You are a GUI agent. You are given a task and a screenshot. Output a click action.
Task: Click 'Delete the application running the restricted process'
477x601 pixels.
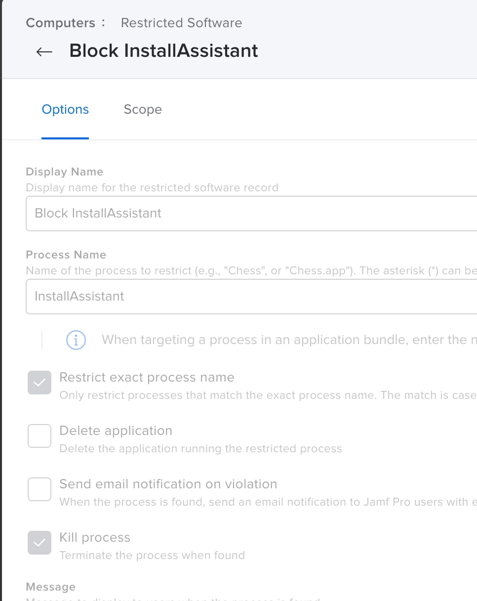click(x=200, y=449)
